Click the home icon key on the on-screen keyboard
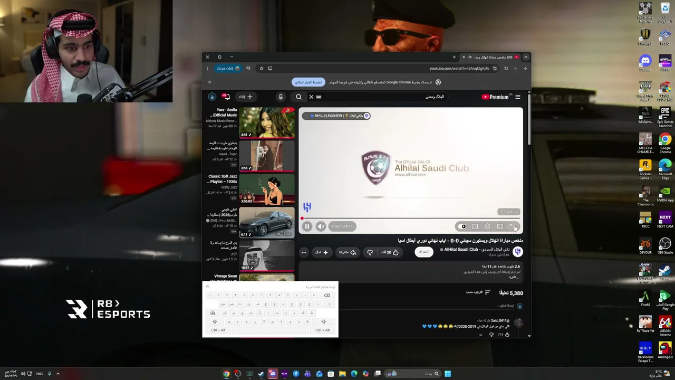Viewport: 675px width, 380px height. tap(213, 313)
